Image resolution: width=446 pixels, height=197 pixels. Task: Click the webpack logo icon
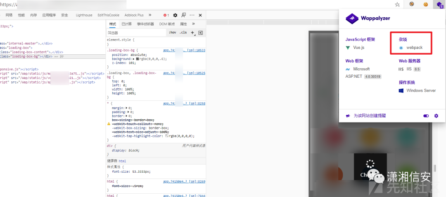click(401, 48)
